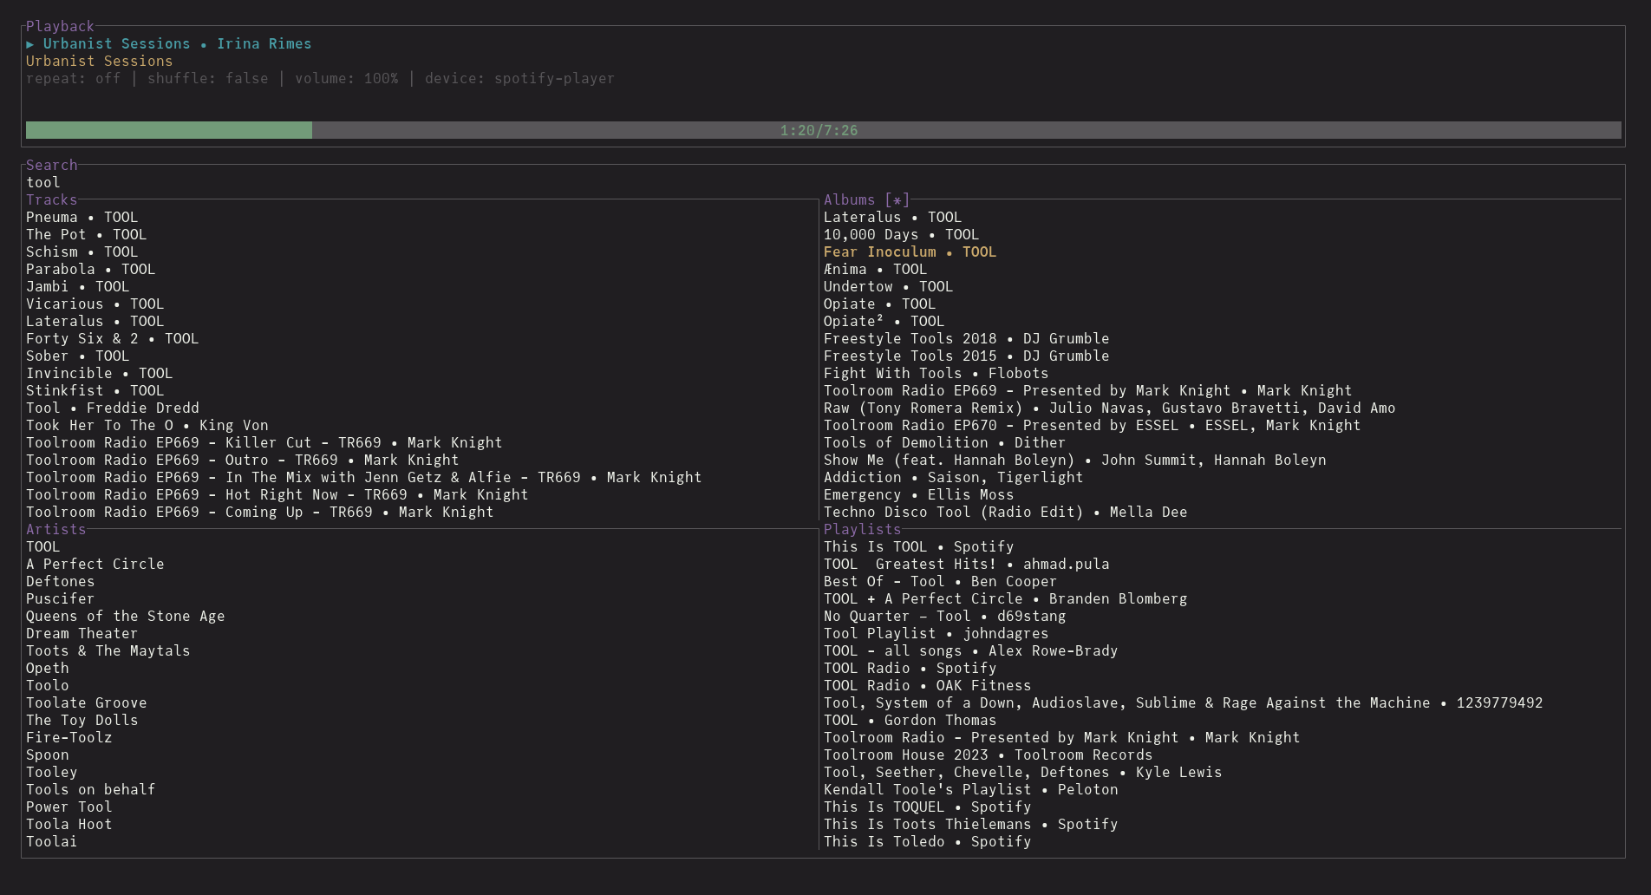The width and height of the screenshot is (1651, 895).
Task: Open artist 'A Perfect Circle'
Action: (x=95, y=564)
